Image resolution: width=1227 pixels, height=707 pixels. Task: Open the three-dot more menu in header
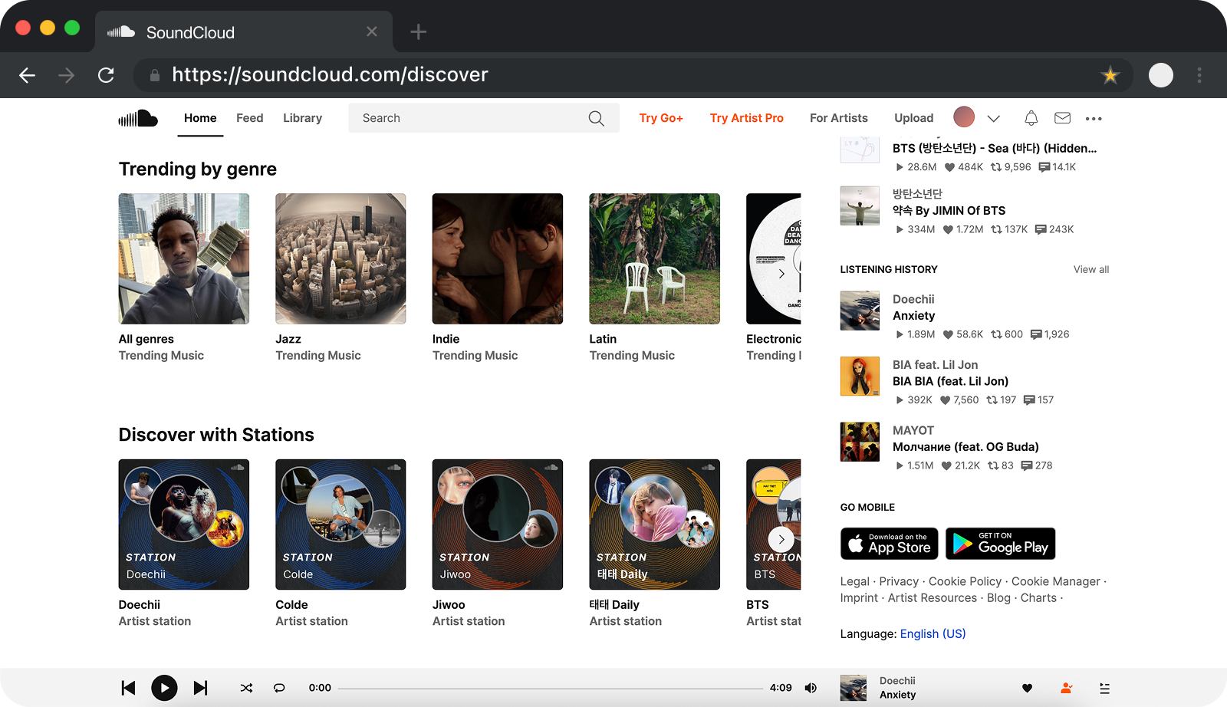tap(1094, 118)
